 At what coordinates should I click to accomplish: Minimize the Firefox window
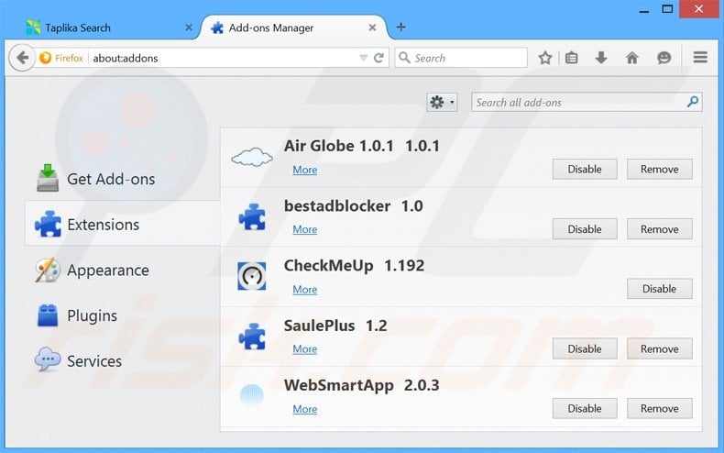644,10
